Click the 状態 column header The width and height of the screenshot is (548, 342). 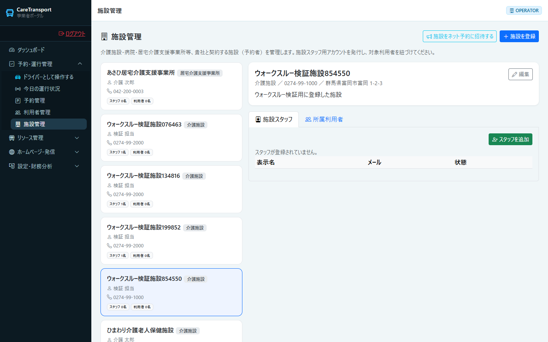click(460, 162)
